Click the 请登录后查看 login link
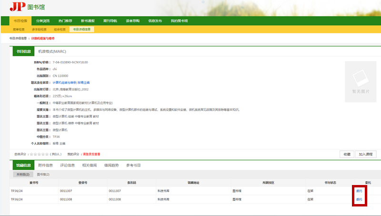Image resolution: width=381 pixels, height=216 pixels. pyautogui.click(x=91, y=154)
